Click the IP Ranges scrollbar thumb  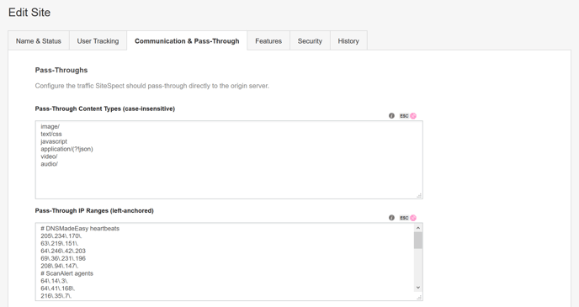click(x=418, y=241)
